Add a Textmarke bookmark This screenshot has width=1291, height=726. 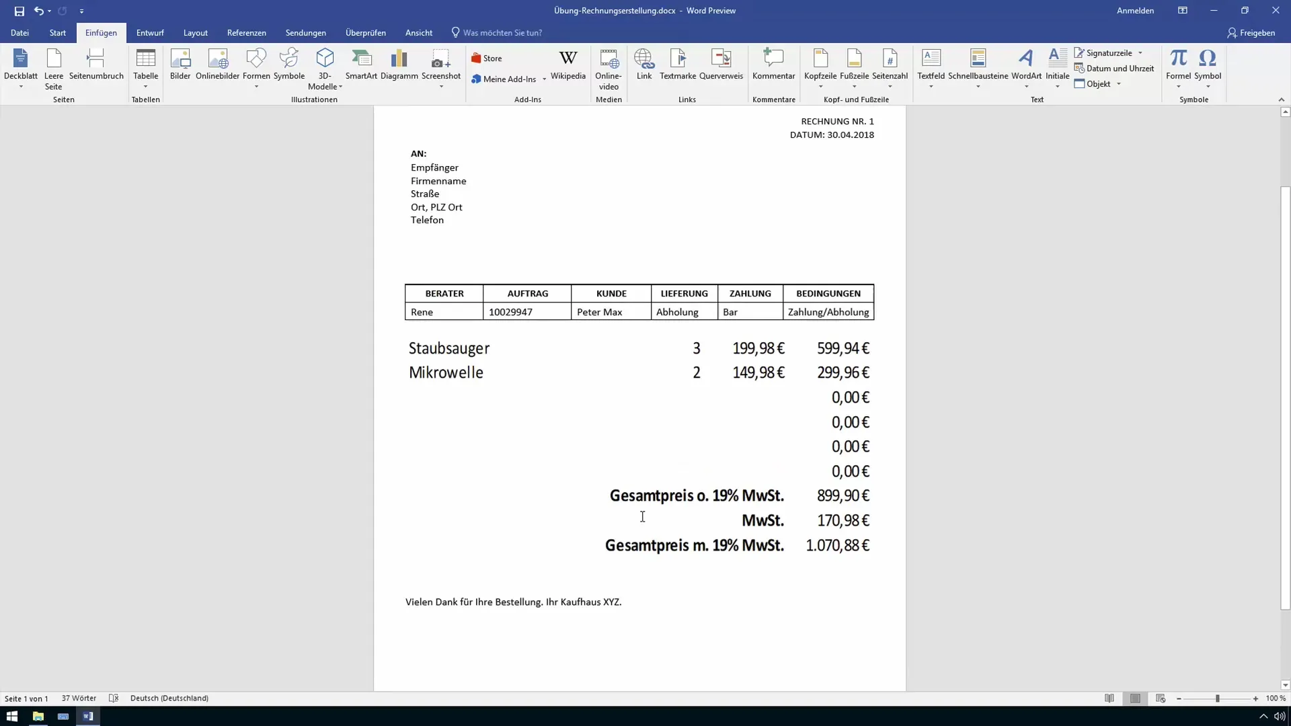[x=678, y=65]
